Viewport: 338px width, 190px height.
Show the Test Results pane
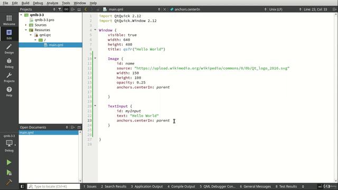286,186
